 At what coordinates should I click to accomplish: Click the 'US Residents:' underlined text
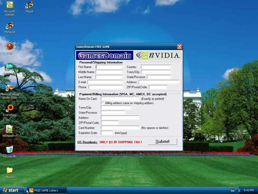[87, 142]
